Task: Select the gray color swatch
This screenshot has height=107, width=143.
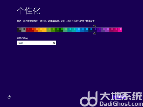Action: 24,30
